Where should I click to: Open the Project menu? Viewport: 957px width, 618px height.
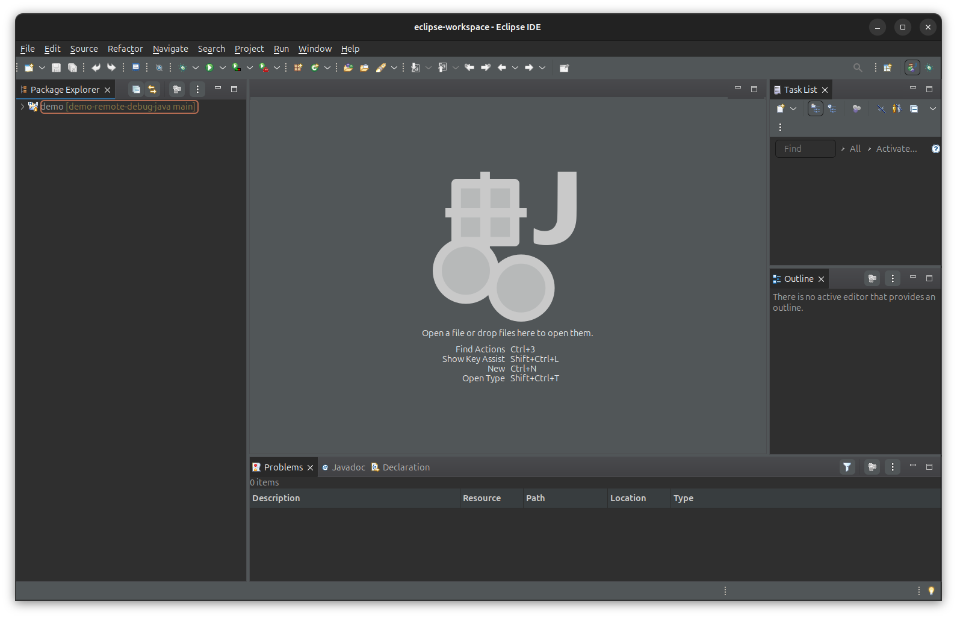click(249, 49)
